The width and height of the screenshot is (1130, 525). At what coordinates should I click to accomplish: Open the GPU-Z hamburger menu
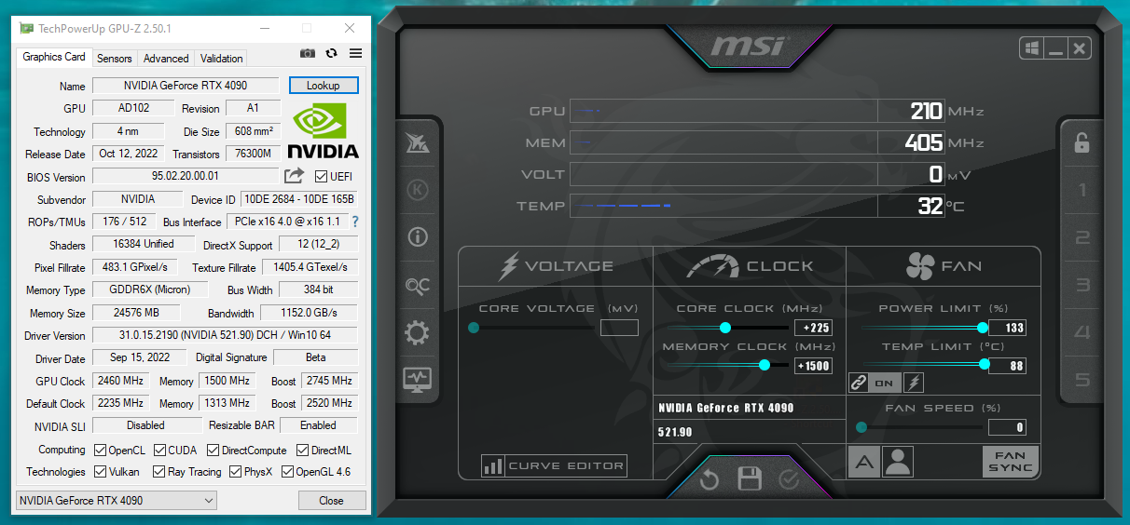(x=355, y=54)
